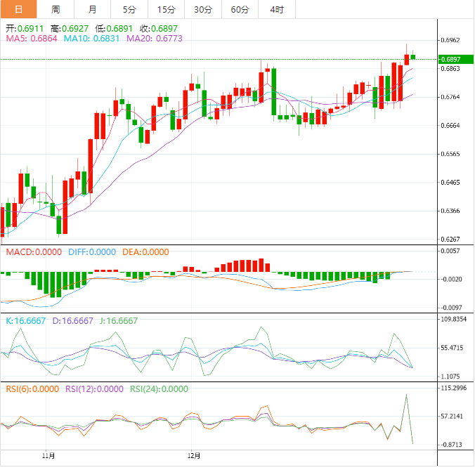Open the 月 (monthly) chart tab

(x=93, y=9)
